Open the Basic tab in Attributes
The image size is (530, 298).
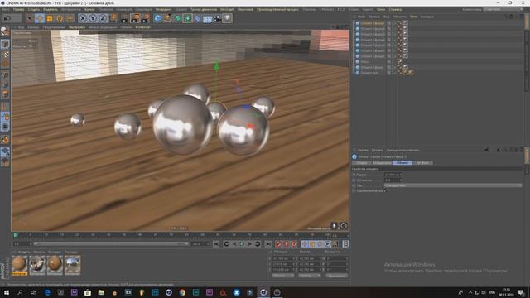coord(361,162)
